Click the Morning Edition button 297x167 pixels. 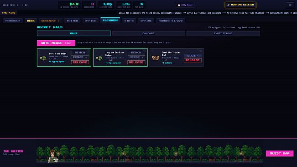point(240,5)
